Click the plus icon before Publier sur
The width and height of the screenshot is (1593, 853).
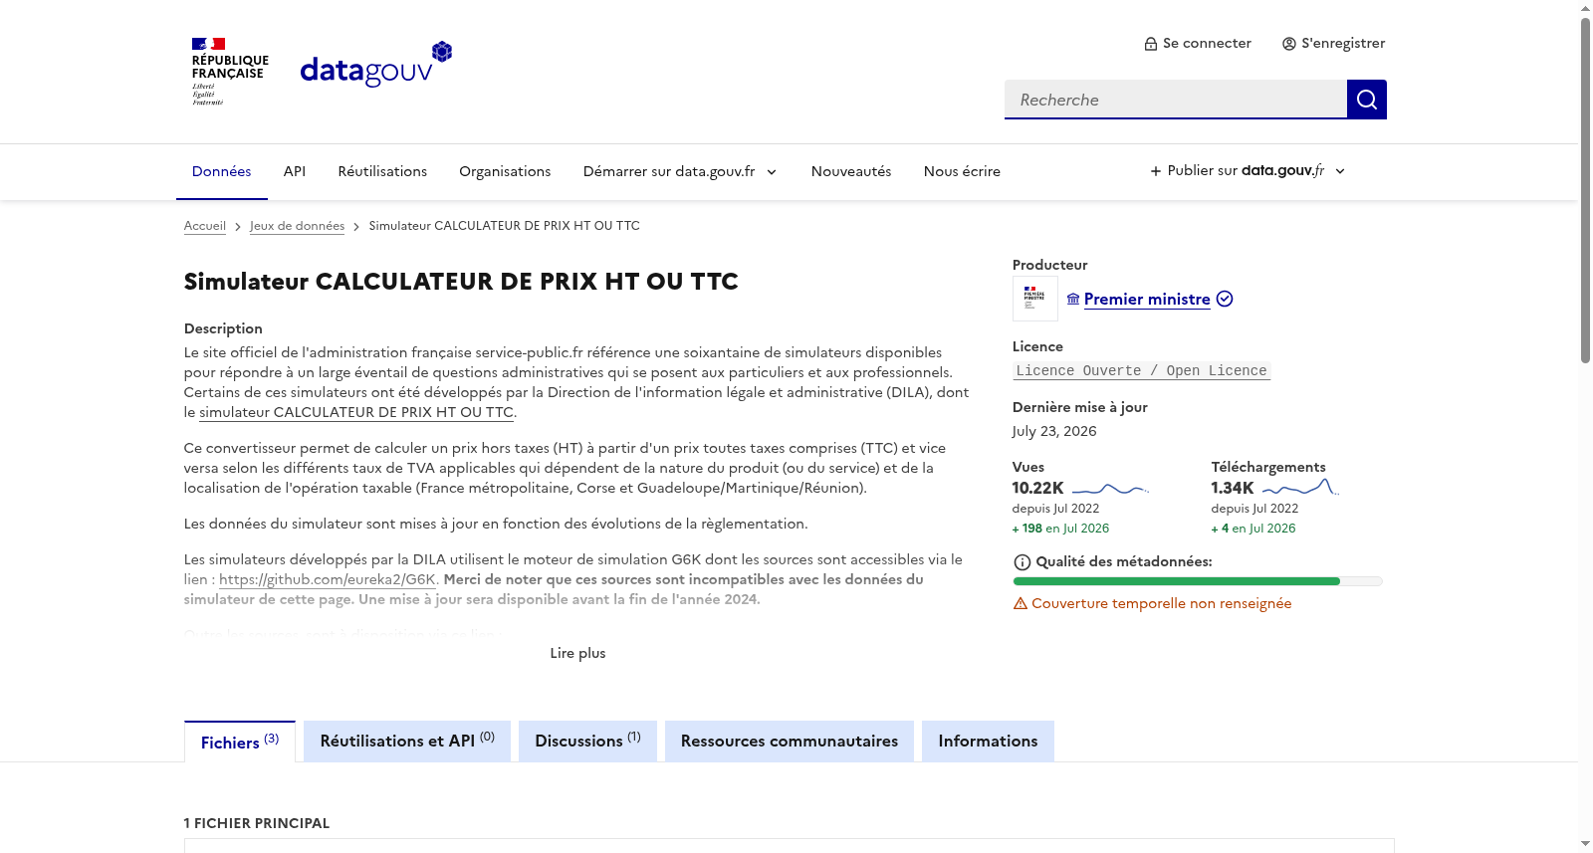1156,171
